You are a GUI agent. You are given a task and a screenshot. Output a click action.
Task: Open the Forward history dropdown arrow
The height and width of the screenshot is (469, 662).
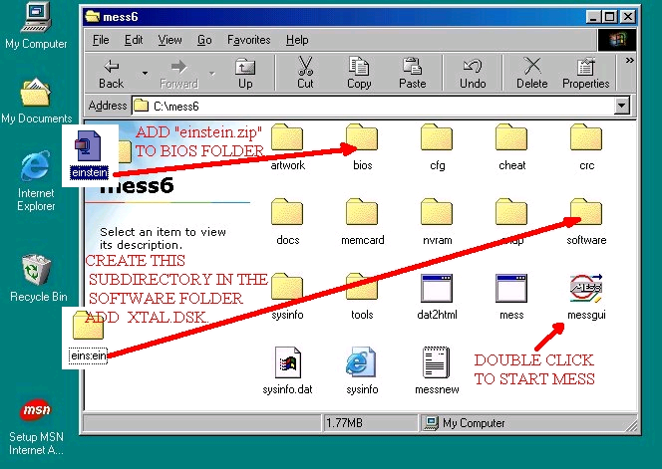[212, 73]
